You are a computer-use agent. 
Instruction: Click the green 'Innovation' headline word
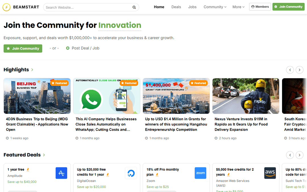click(x=120, y=25)
